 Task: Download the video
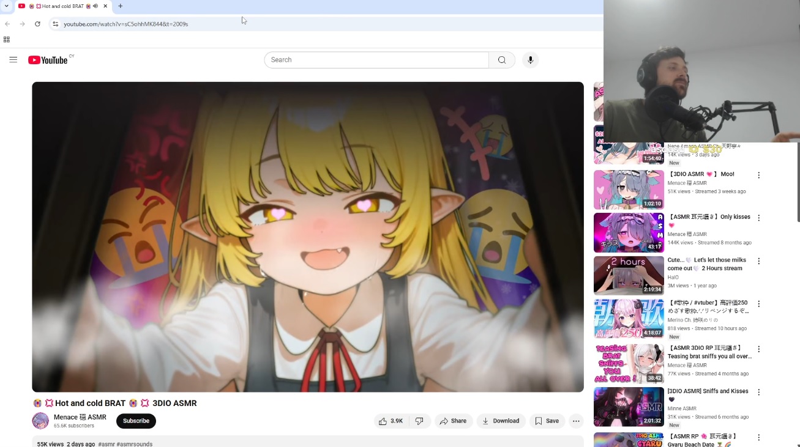(501, 421)
